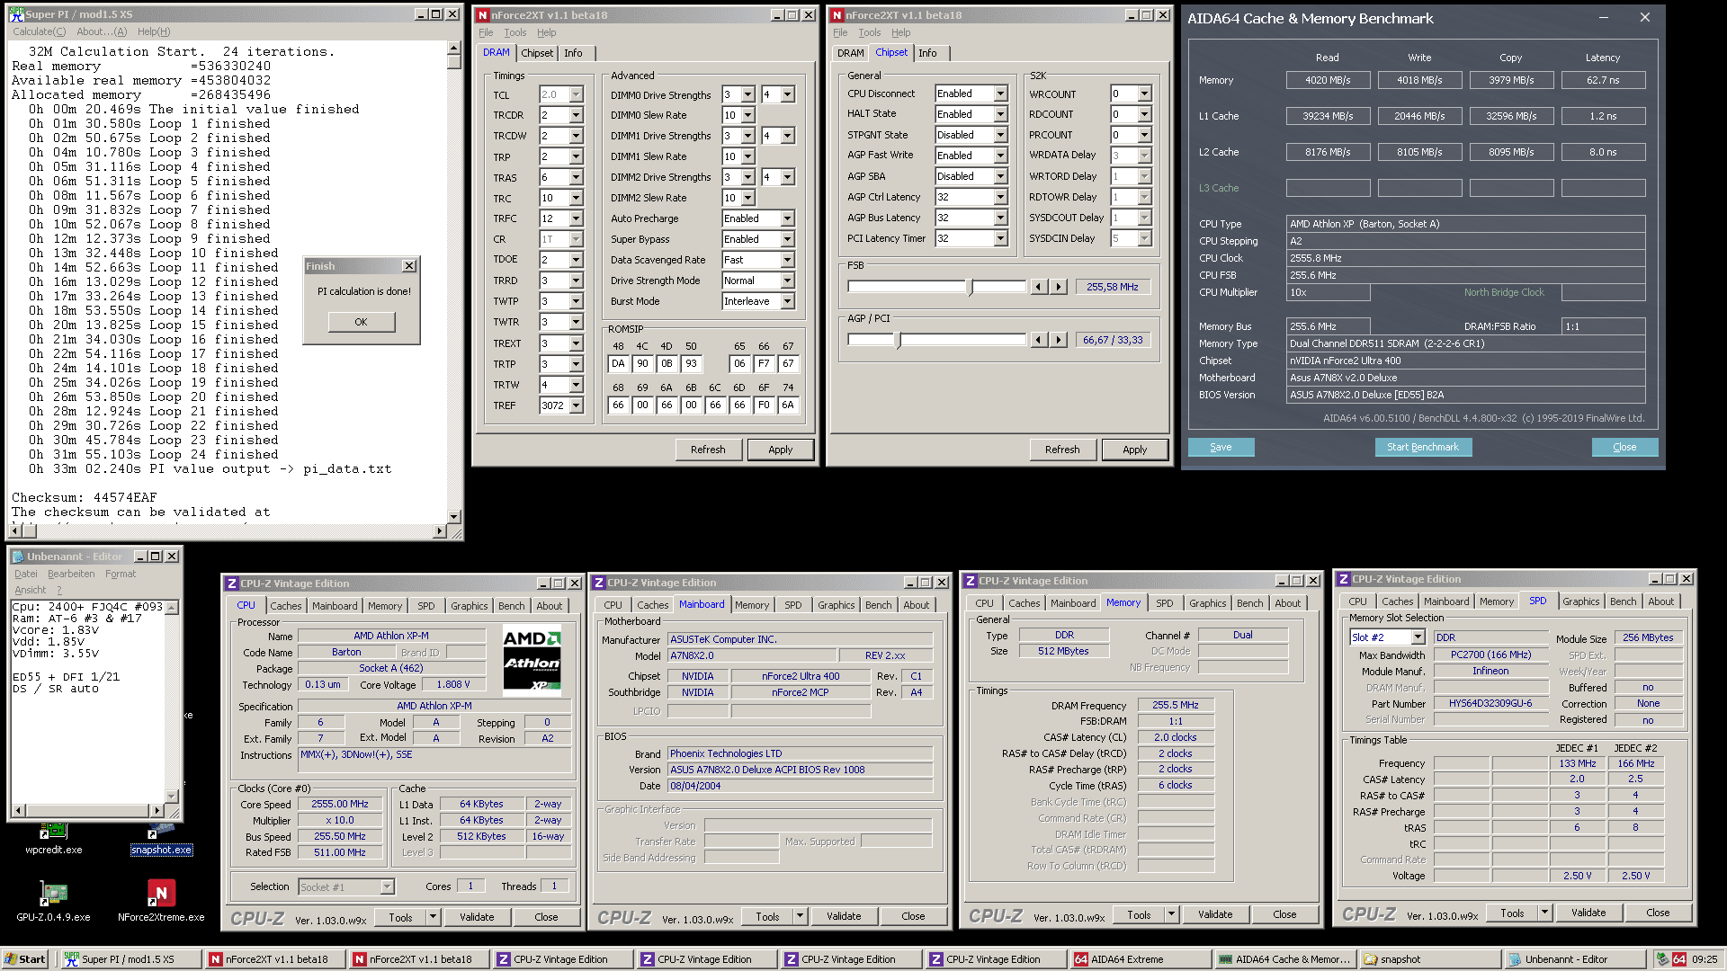Decrease FSB with left arrow in nForce2XT

pyautogui.click(x=1039, y=287)
